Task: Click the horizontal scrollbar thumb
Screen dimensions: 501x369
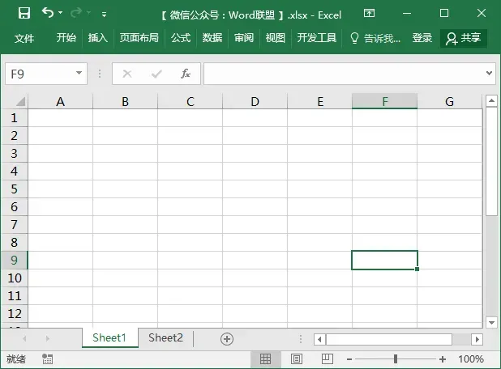Action: click(x=389, y=339)
